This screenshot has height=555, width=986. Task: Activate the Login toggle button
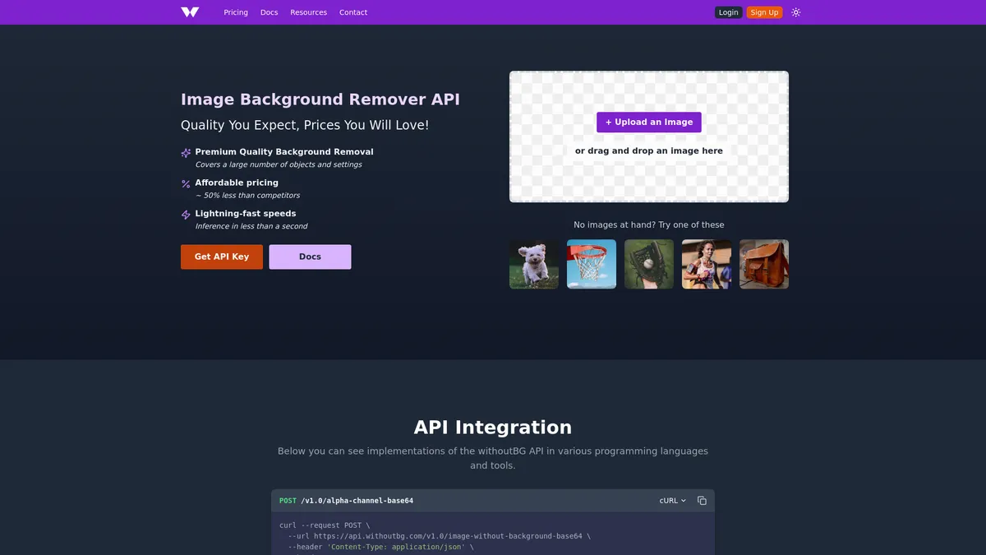tap(728, 12)
